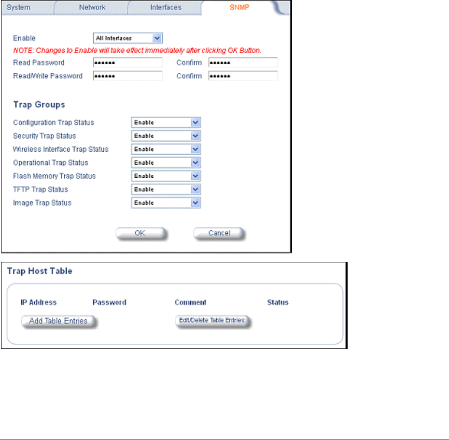Click the Confirm field for Read/Write Password
This screenshot has width=449, height=440.
243,76
